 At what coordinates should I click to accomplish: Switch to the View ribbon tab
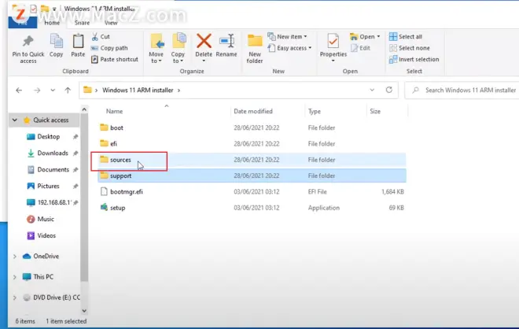(111, 23)
